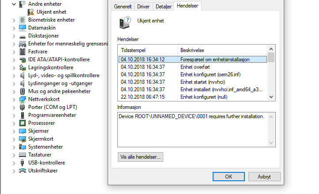Go to the Generelt tab
Image resolution: width=319 pixels, height=194 pixels.
[123, 7]
